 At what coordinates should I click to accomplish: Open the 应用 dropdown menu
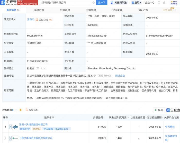pos(136,3)
